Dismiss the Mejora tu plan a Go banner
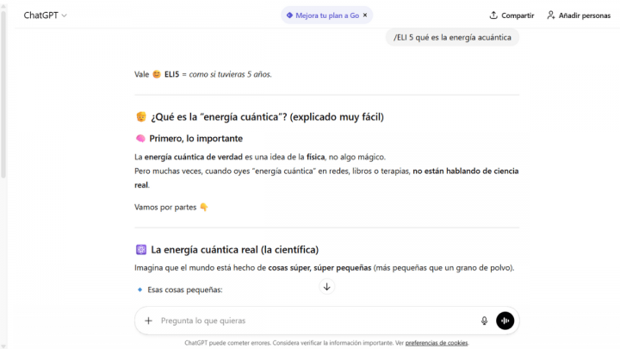The width and height of the screenshot is (620, 349). tap(365, 15)
